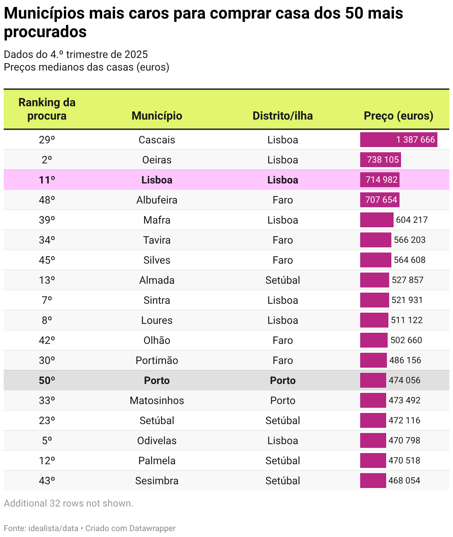Click the Mafra price value 604 217
This screenshot has height=537, width=453.
coord(412,220)
